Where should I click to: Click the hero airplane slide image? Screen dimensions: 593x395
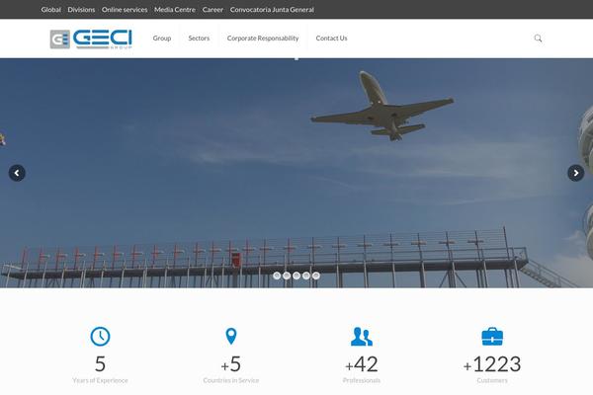(x=296, y=173)
